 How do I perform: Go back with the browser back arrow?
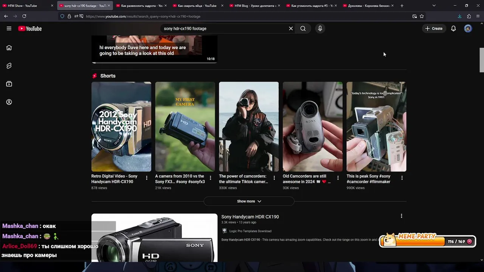pyautogui.click(x=6, y=16)
